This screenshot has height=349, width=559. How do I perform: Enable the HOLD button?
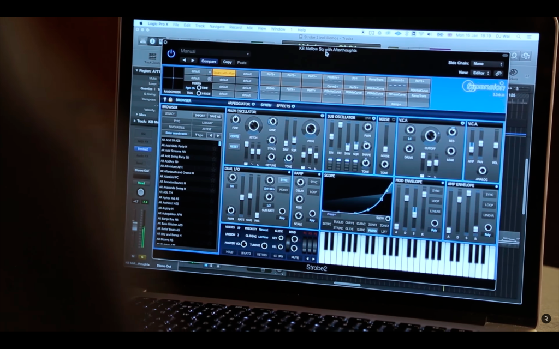click(x=229, y=252)
